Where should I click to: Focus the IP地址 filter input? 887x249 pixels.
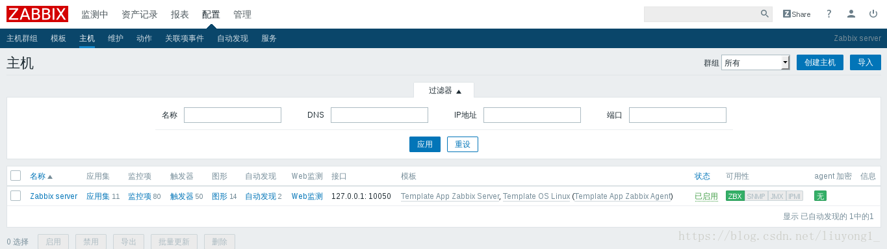click(532, 115)
